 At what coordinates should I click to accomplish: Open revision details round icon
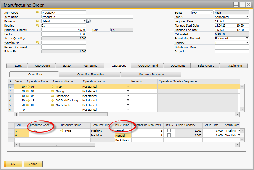tap(89, 21)
